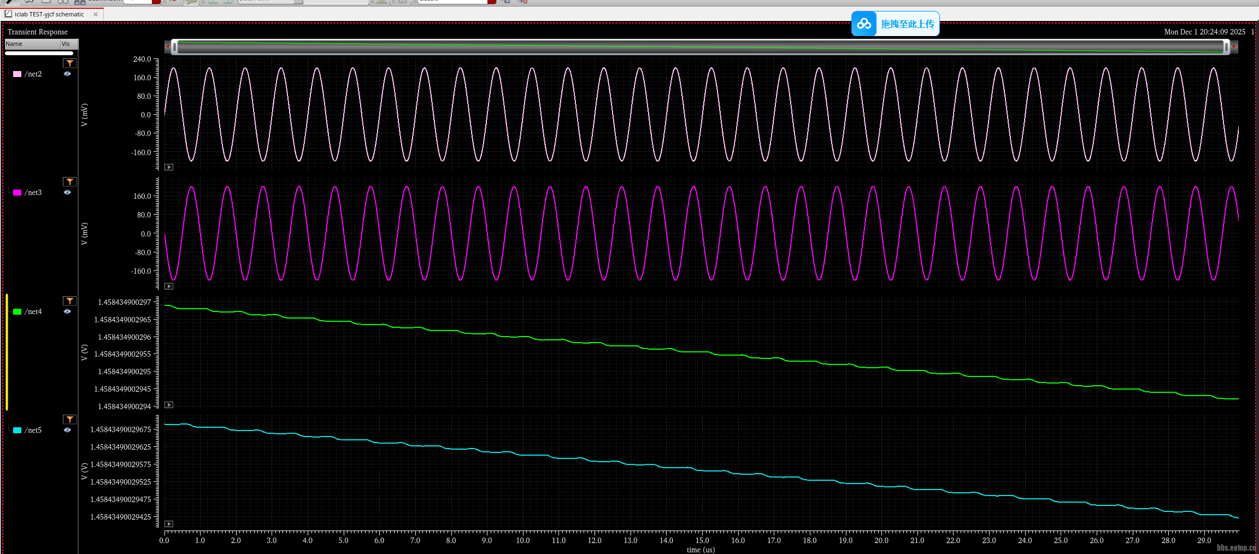
Task: Click the red left arrow on zoom bar
Action: 167,47
